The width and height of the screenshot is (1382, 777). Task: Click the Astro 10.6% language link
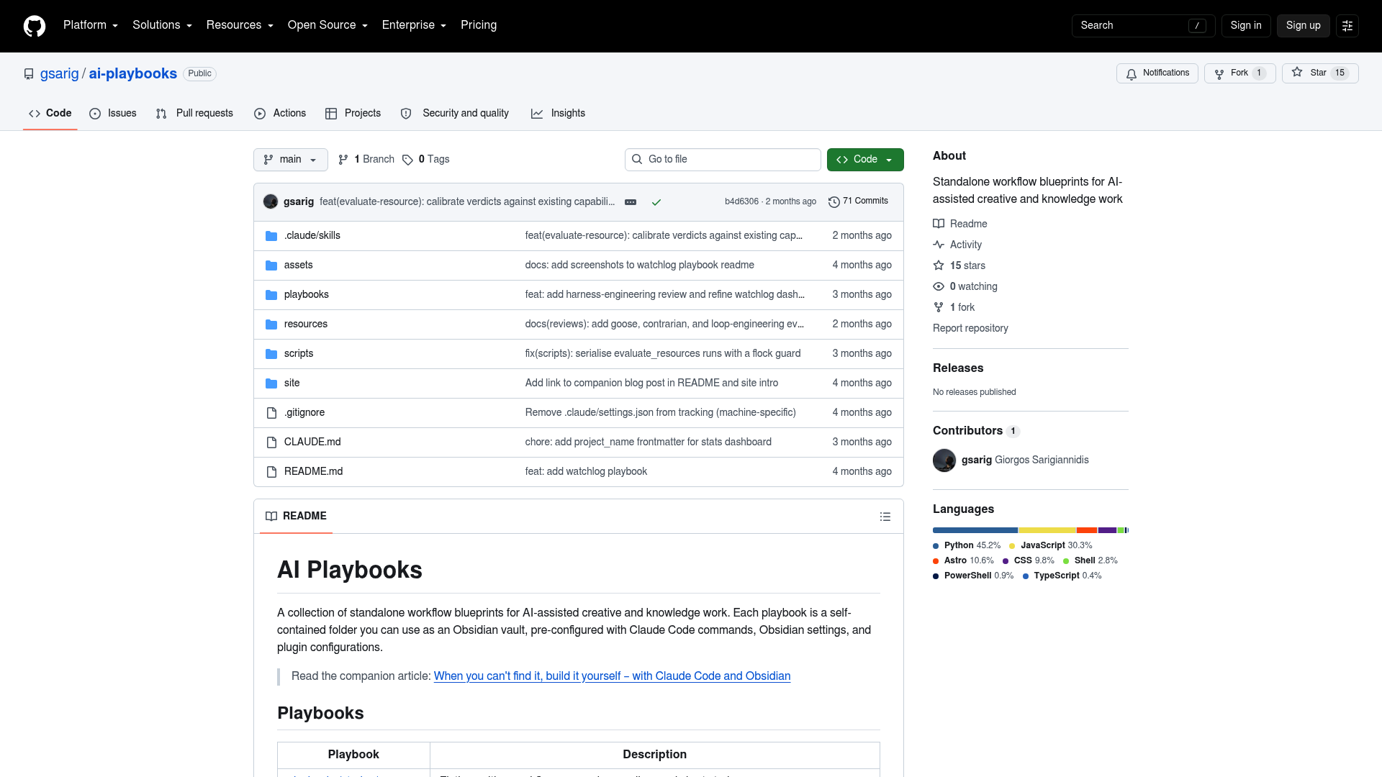tap(963, 561)
